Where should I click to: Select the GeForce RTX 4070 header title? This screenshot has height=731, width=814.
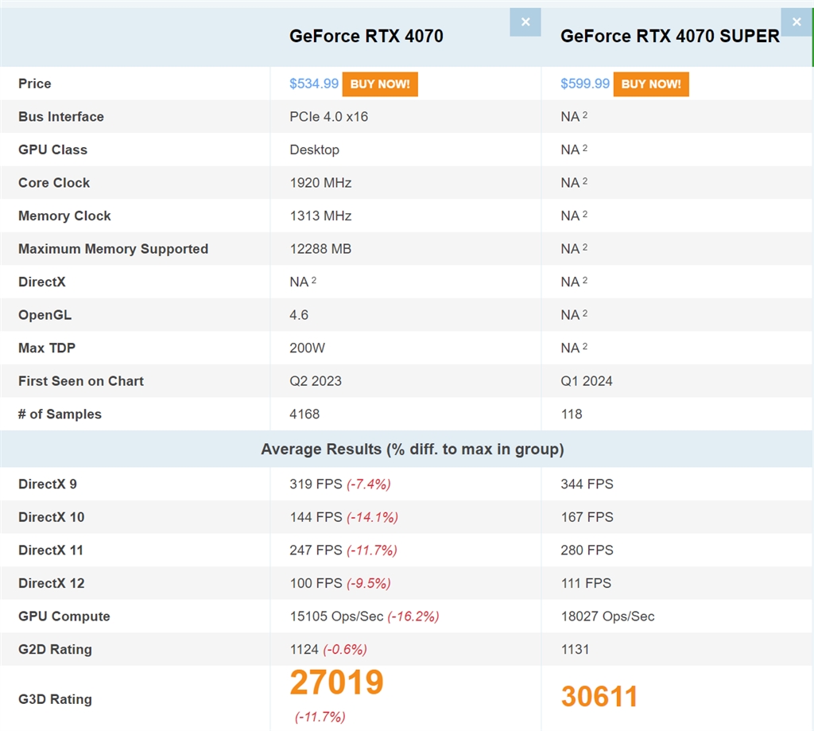[x=366, y=36]
